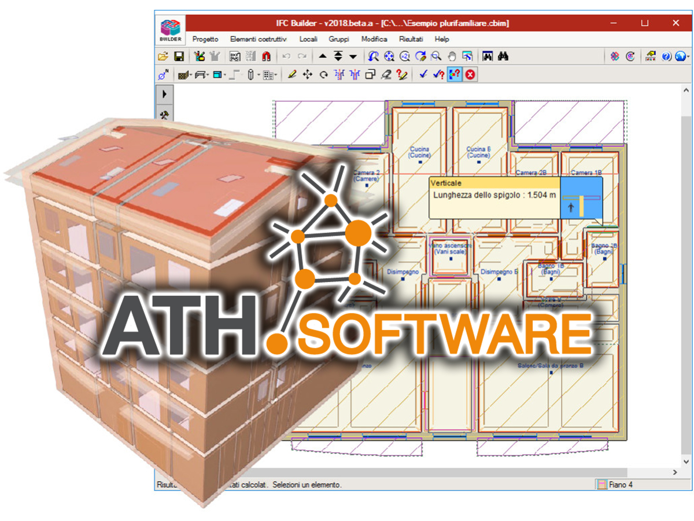This screenshot has height=521, width=694.
Task: Open the Progetto menu
Action: click(205, 39)
